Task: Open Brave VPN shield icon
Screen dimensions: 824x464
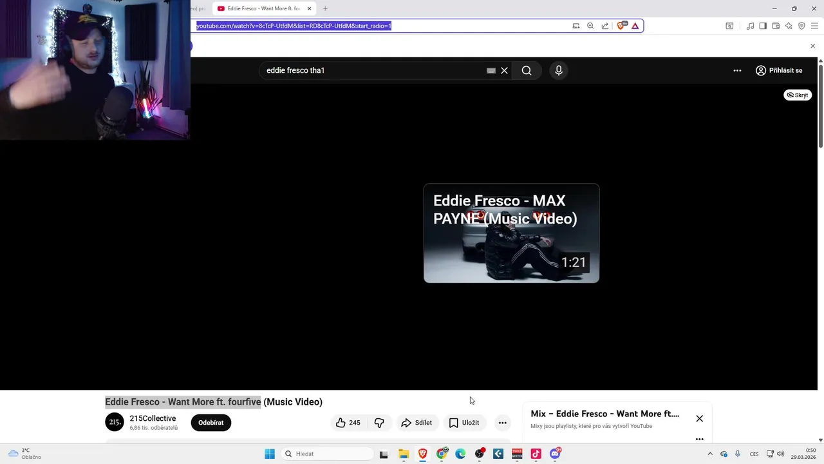Action: coord(801,26)
